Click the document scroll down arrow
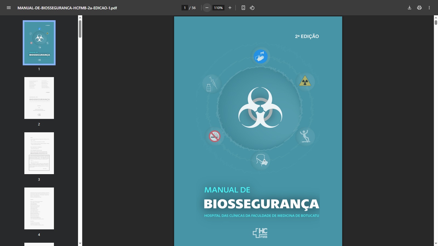Image resolution: width=438 pixels, height=246 pixels. (436, 244)
